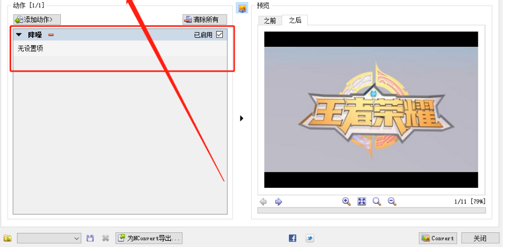Open the Twitter share icon
Viewport: 505px width, 247px height.
310,239
